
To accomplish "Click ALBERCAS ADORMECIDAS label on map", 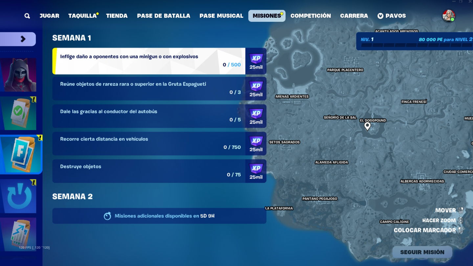I will (422, 181).
